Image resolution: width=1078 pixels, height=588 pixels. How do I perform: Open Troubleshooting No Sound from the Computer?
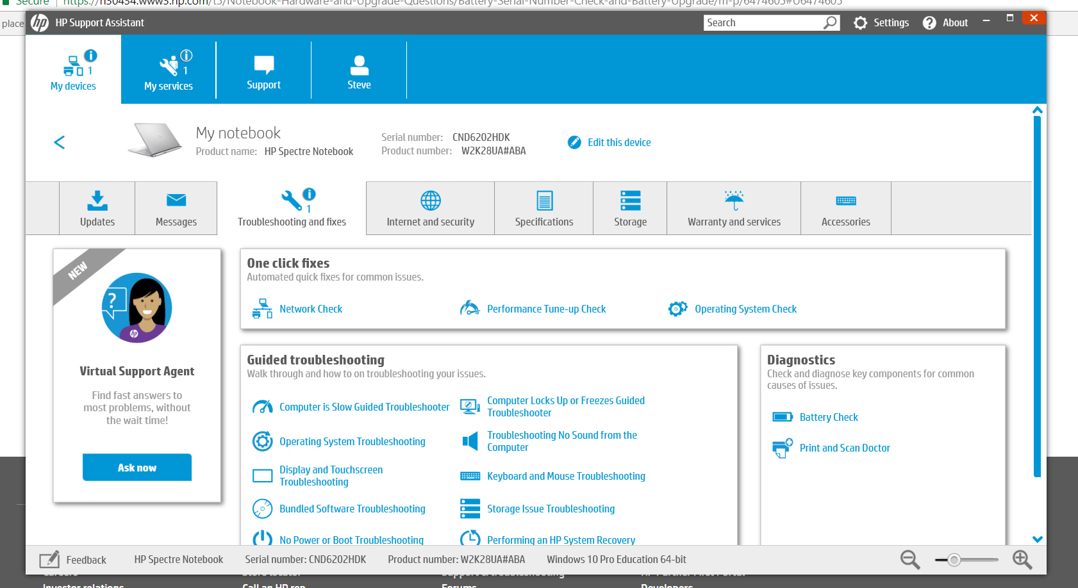pyautogui.click(x=562, y=441)
